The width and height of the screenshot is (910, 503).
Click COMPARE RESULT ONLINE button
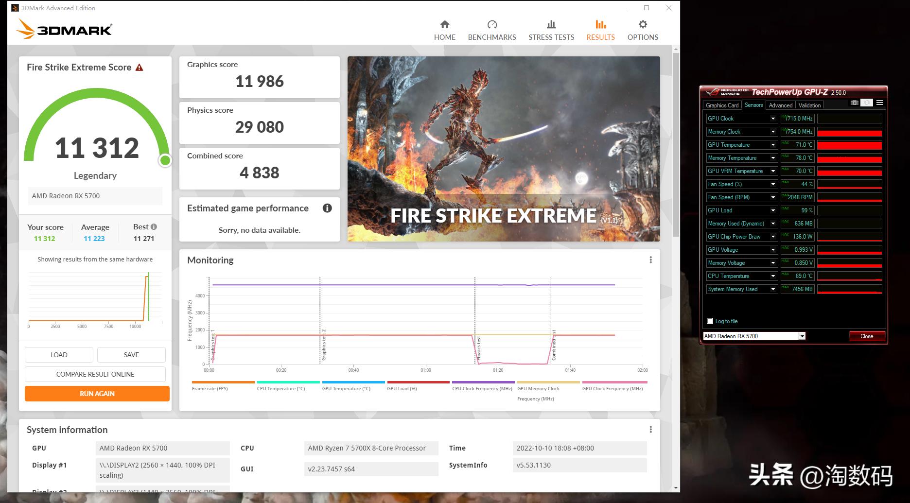tap(95, 374)
